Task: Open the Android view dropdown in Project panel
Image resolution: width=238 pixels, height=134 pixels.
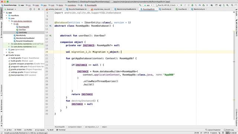Action: 10,9
